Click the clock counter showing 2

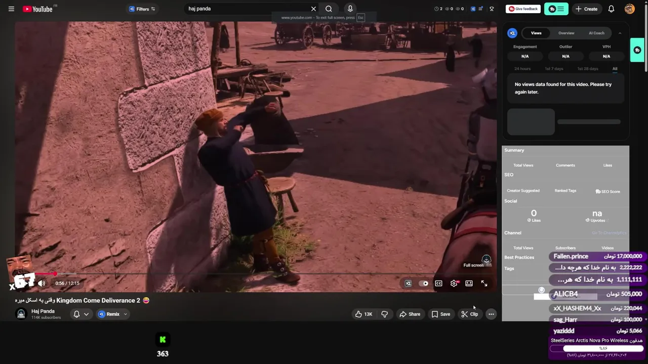438,9
